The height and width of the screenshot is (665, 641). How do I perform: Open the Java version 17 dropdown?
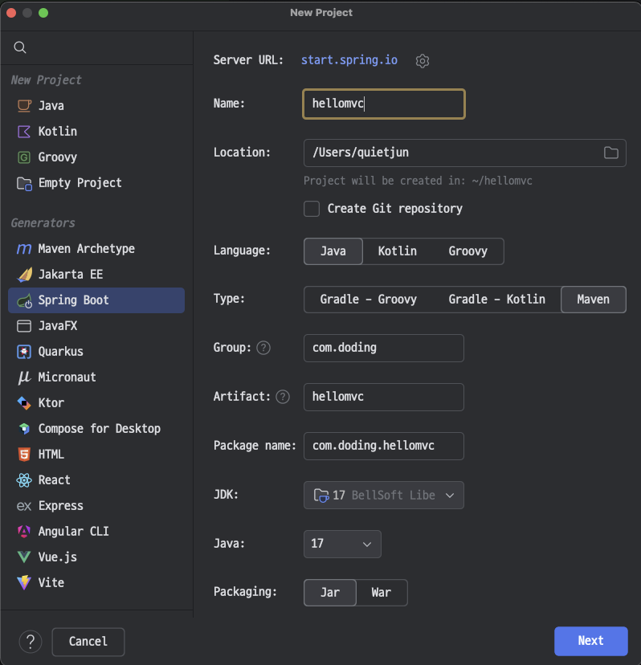342,544
